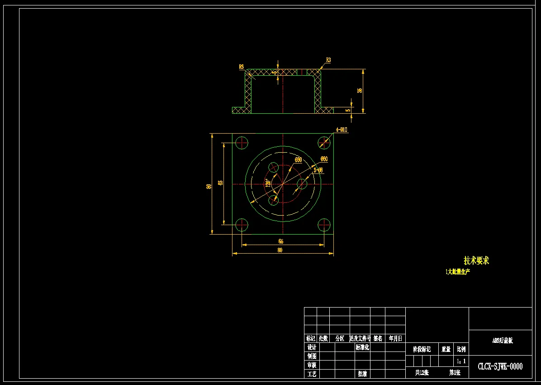Viewport: 541px width, 385px height.
Task: Click the 比例 header cell
Action: 461,349
